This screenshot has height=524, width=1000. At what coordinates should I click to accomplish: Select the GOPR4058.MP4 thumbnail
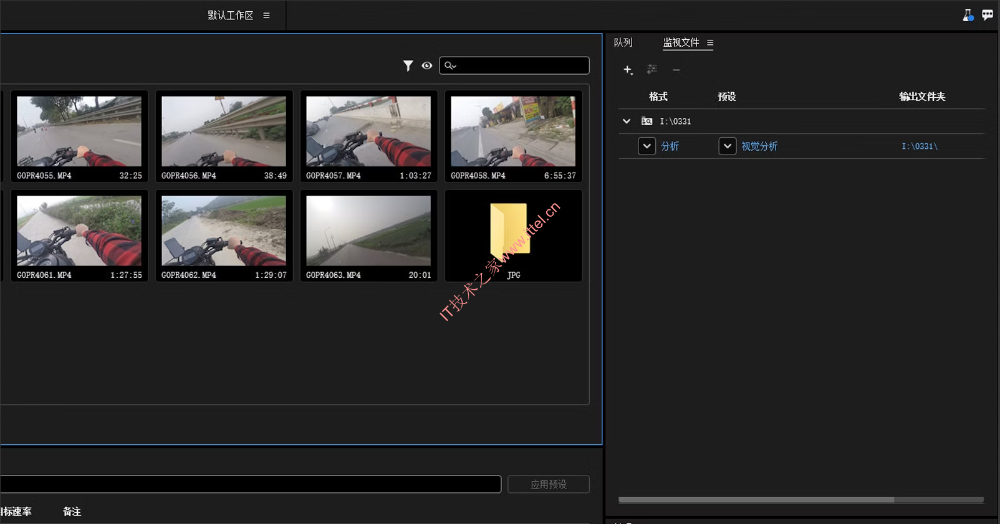[x=513, y=131]
